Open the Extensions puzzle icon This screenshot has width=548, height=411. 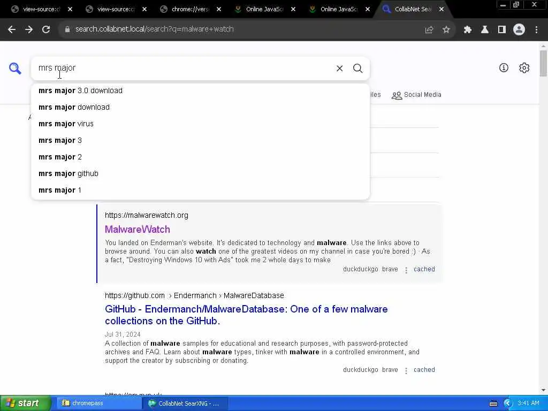pyautogui.click(x=468, y=30)
